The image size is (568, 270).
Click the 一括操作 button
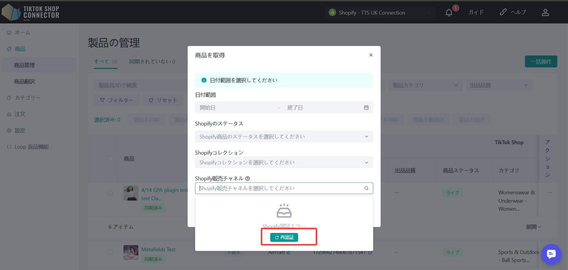pyautogui.click(x=541, y=61)
